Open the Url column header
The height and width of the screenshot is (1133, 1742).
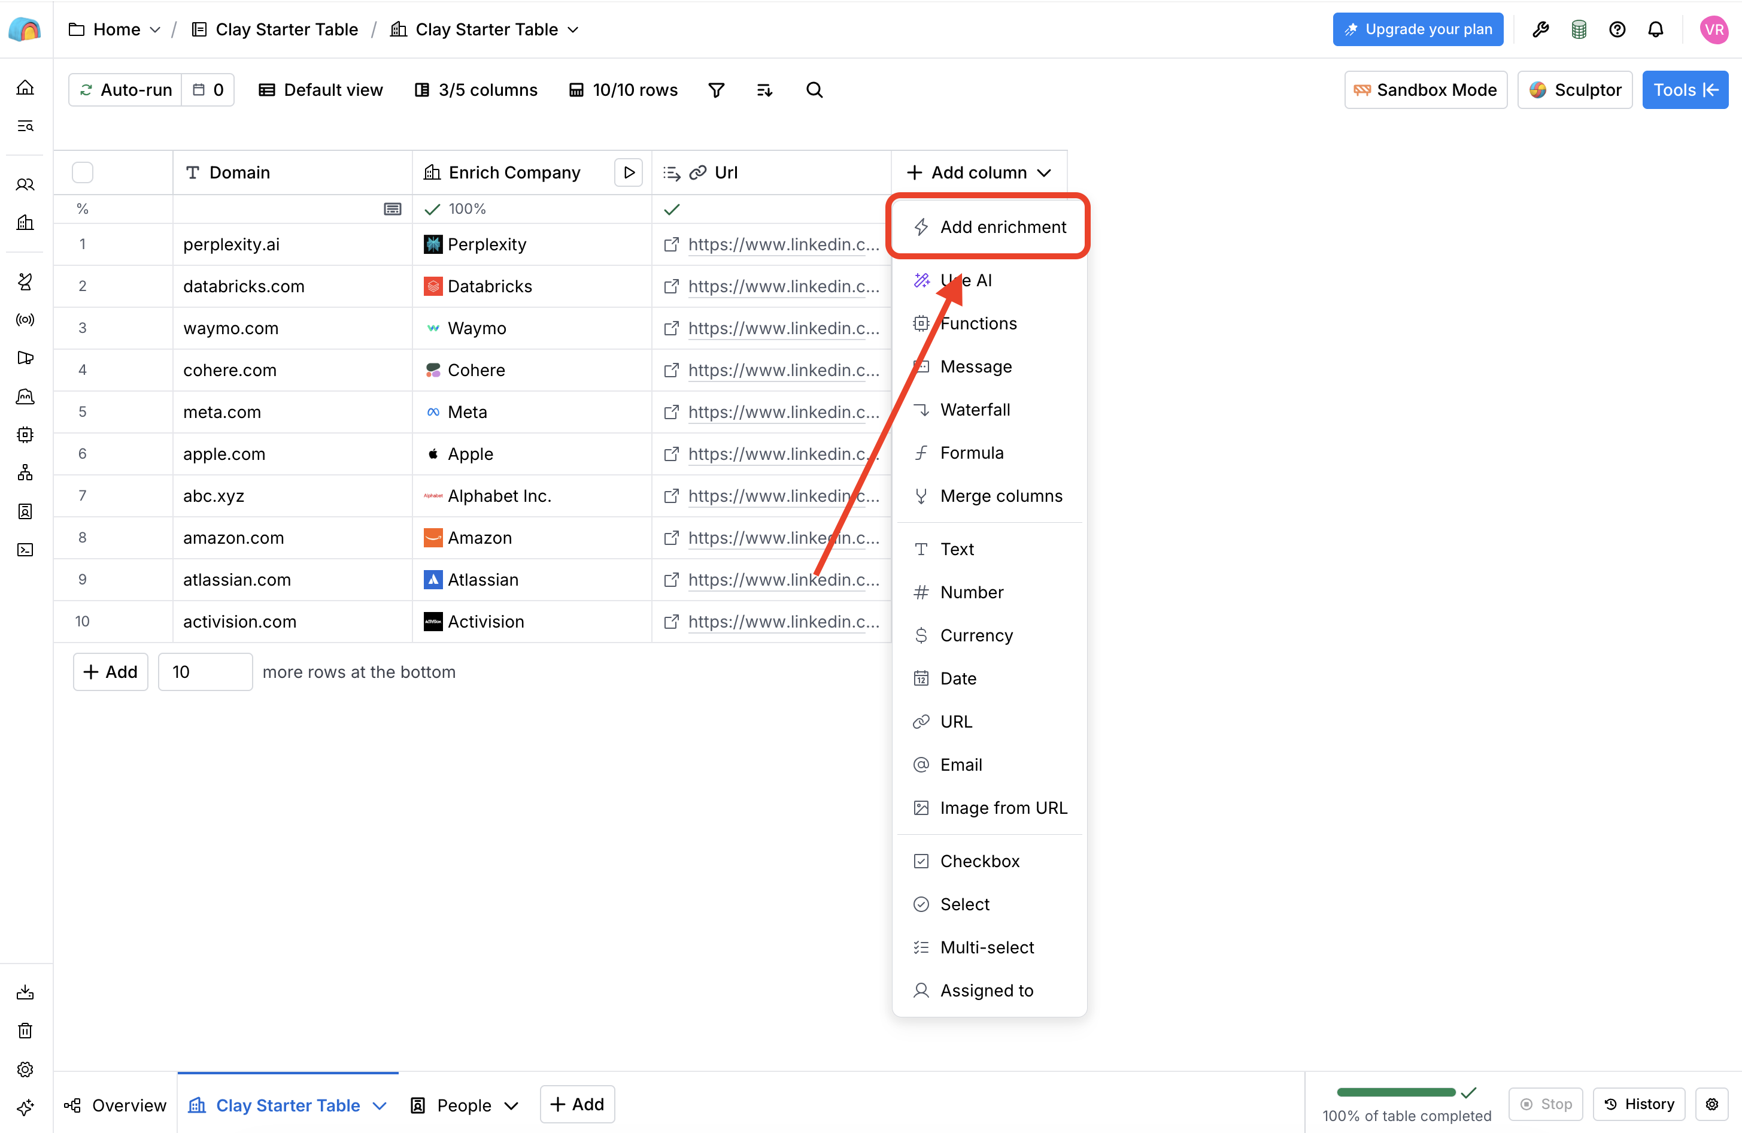tap(772, 173)
